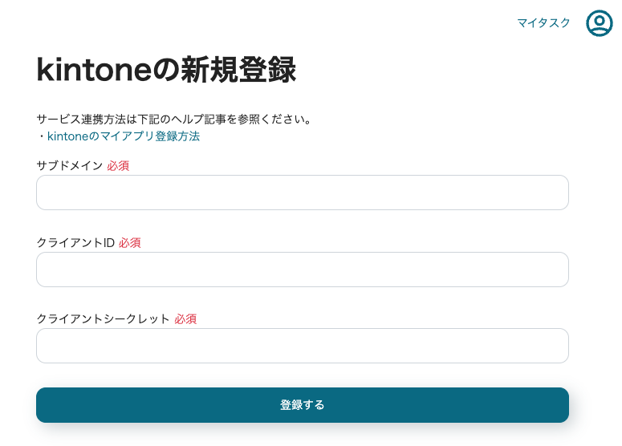The height and width of the screenshot is (446, 622).
Task: Open account menu via circular avatar
Action: (599, 23)
